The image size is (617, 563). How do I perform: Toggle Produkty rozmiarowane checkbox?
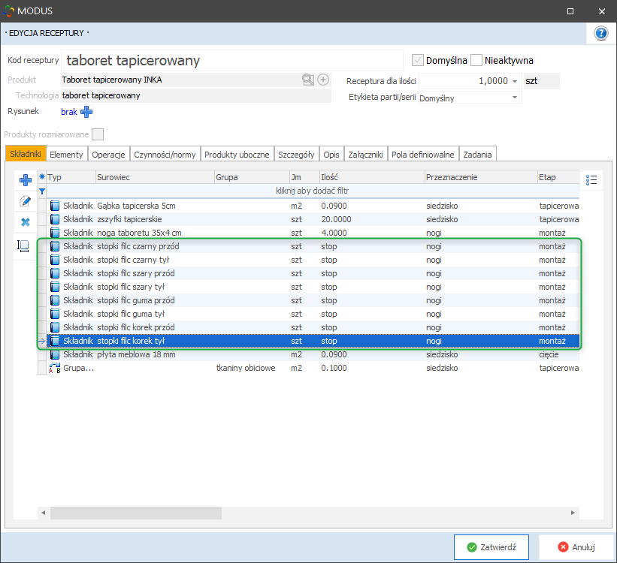[x=98, y=134]
